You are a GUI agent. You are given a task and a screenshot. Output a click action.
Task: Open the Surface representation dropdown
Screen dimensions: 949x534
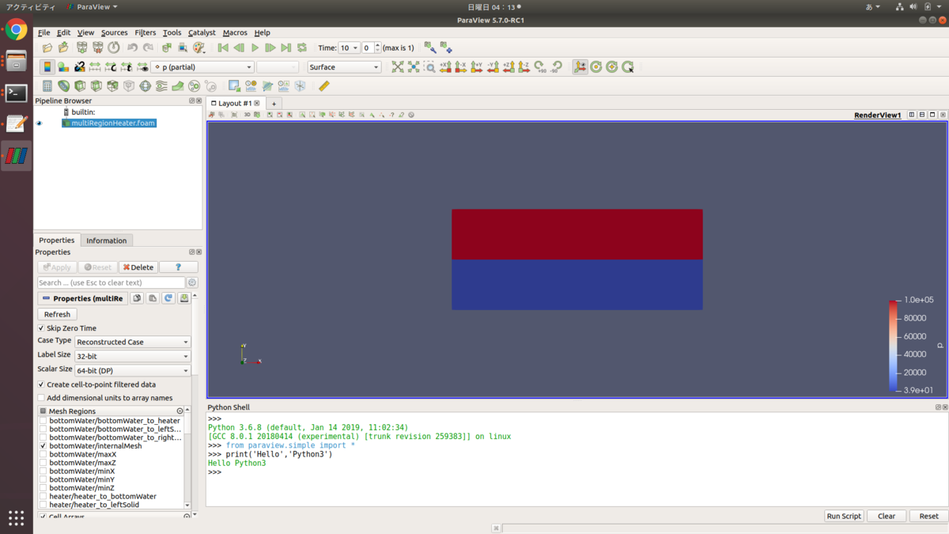coord(344,67)
